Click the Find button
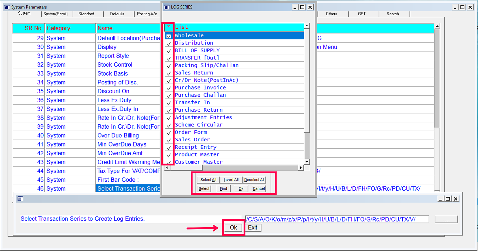Image resolution: width=478 pixels, height=251 pixels. point(223,188)
